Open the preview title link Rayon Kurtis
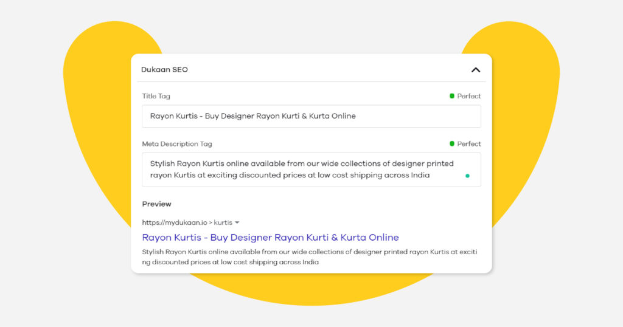623x327 pixels. [270, 237]
